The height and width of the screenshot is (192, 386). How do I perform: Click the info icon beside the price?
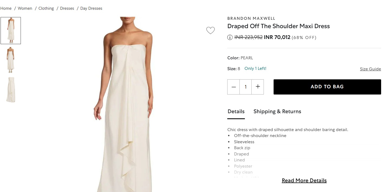tap(229, 37)
